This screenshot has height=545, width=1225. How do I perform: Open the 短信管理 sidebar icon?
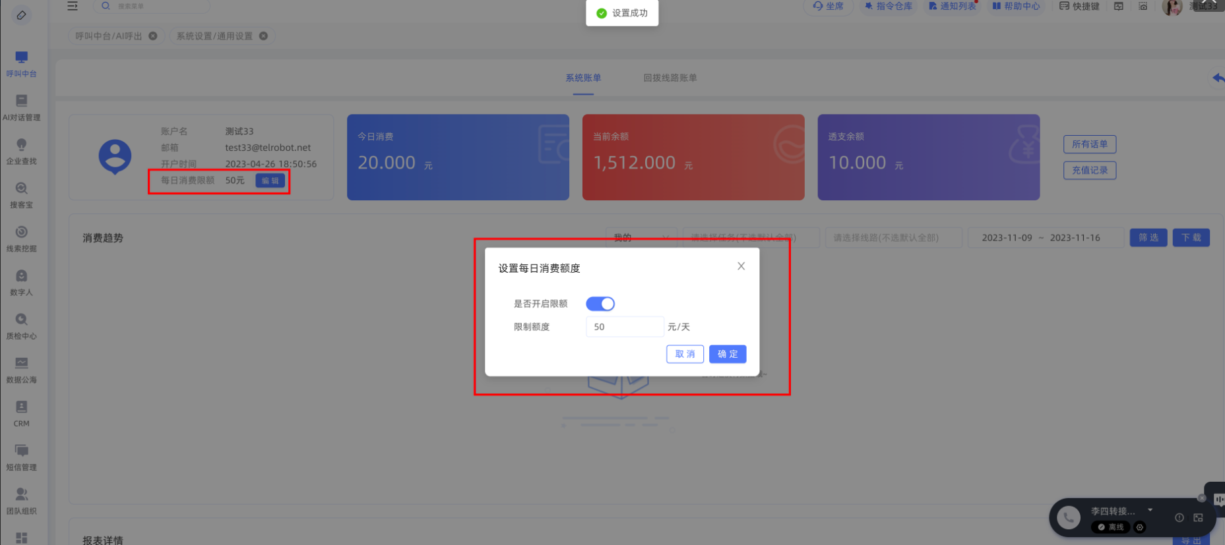click(22, 451)
